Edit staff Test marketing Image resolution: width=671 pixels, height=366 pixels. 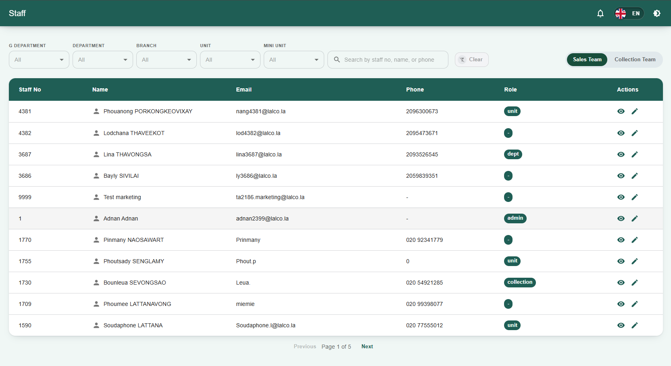pos(635,197)
